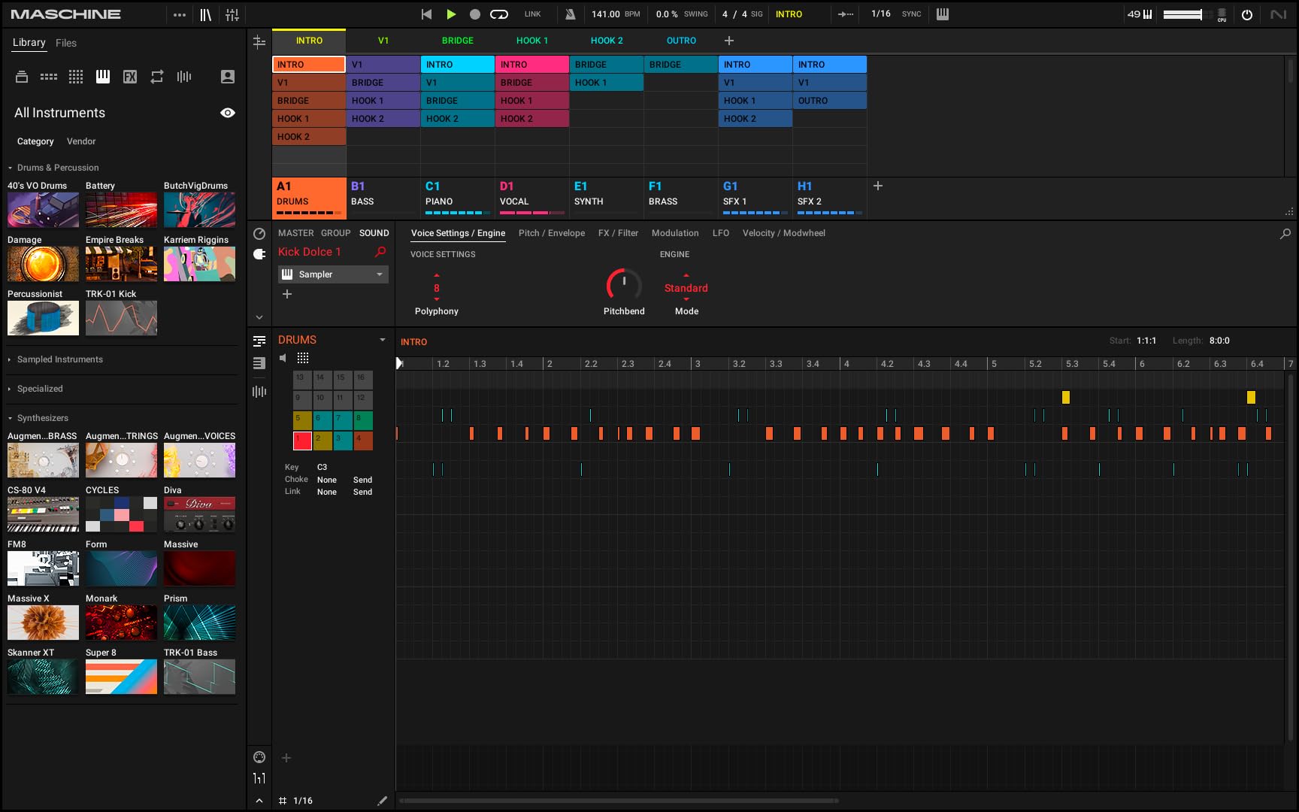The width and height of the screenshot is (1299, 812).
Task: Open the DRUMS group dropdown arrow
Action: click(x=382, y=340)
